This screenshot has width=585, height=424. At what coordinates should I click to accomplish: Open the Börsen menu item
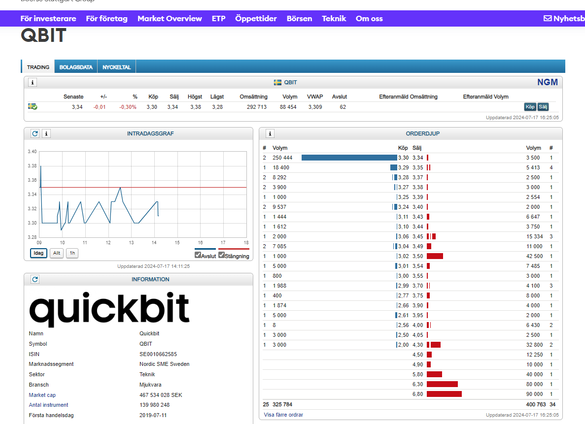point(299,19)
